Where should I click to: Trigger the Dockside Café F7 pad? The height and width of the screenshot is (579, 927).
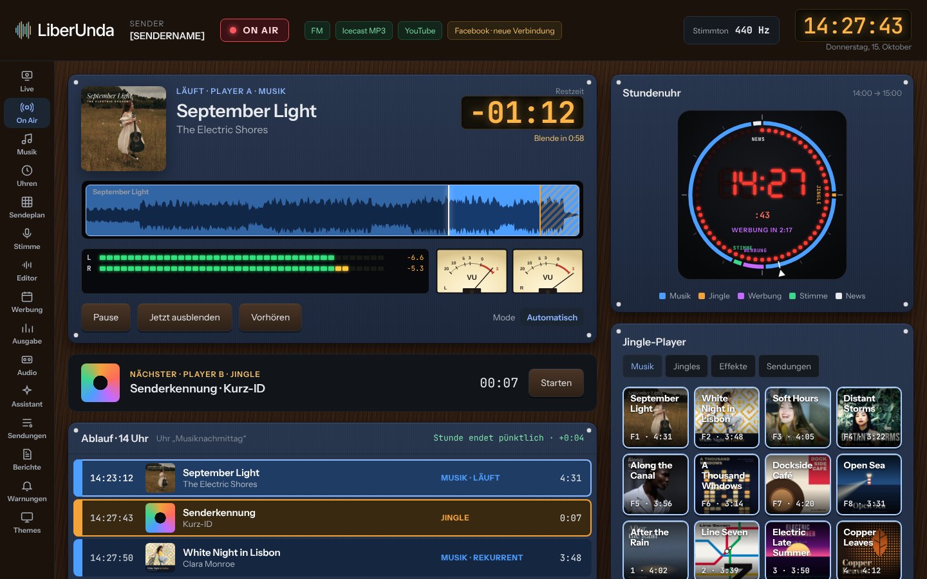coord(798,484)
